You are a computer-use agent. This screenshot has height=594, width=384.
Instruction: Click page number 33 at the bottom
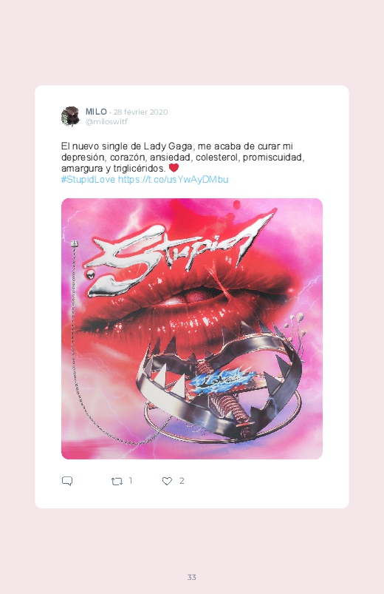pyautogui.click(x=192, y=577)
